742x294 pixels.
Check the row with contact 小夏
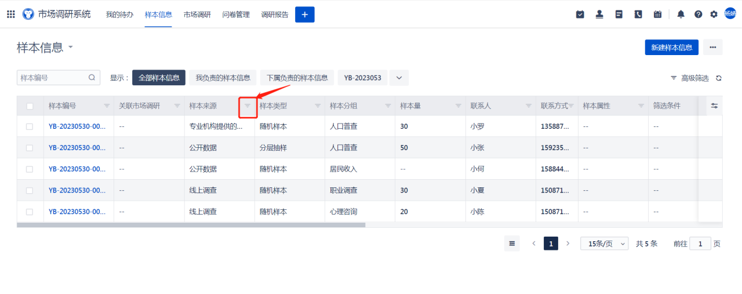(30, 190)
